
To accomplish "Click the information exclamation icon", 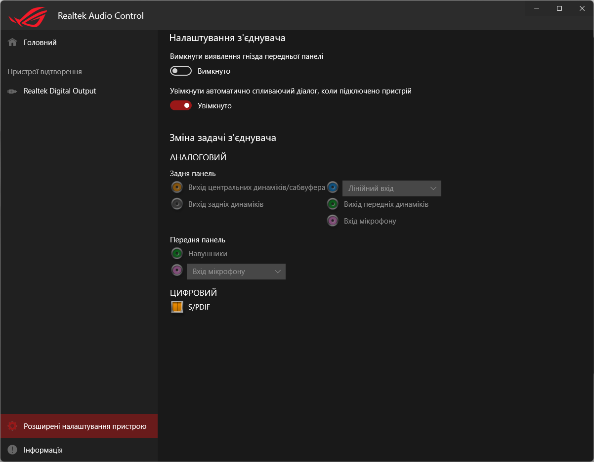I will click(x=12, y=450).
